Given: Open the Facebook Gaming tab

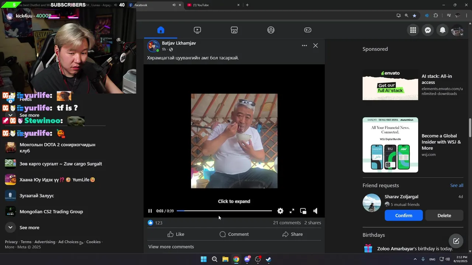Looking at the screenshot, I should (308, 30).
